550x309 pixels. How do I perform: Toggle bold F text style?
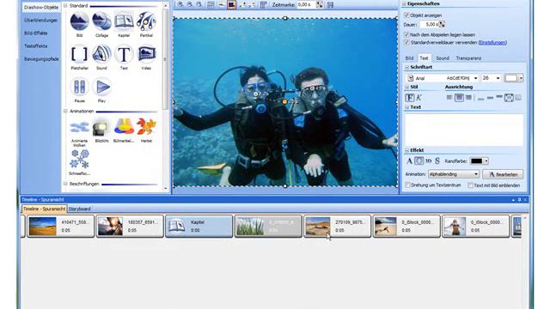(409, 98)
